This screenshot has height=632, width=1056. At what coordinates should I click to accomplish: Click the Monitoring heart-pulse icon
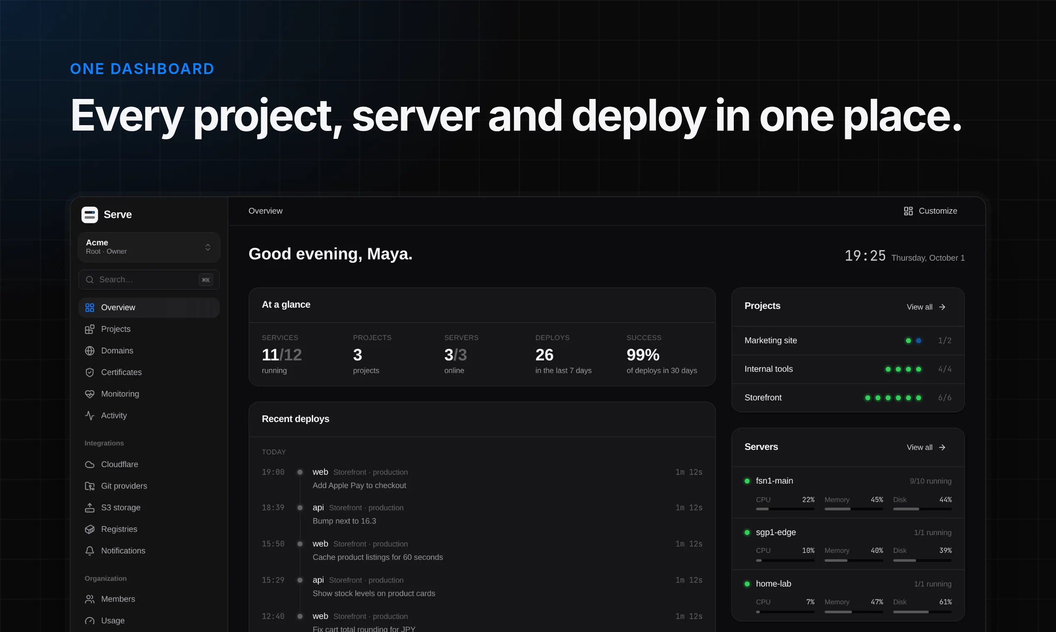click(x=89, y=394)
